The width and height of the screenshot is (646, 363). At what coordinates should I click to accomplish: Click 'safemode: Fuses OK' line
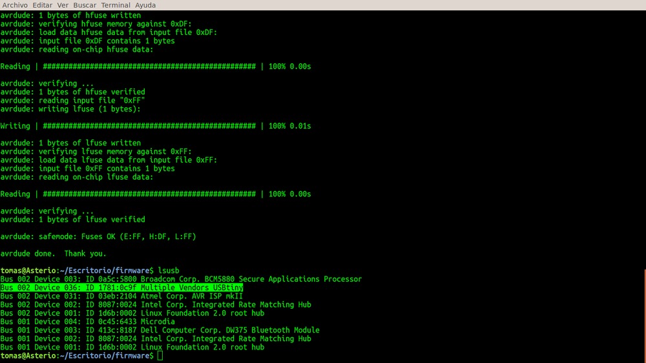[x=98, y=236]
